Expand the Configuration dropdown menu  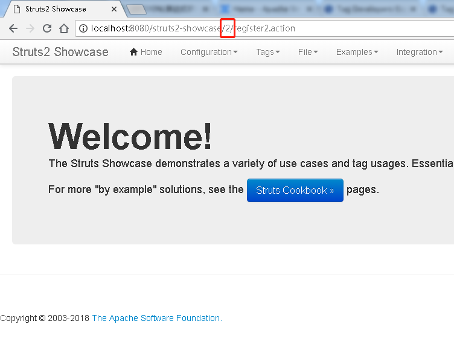209,52
